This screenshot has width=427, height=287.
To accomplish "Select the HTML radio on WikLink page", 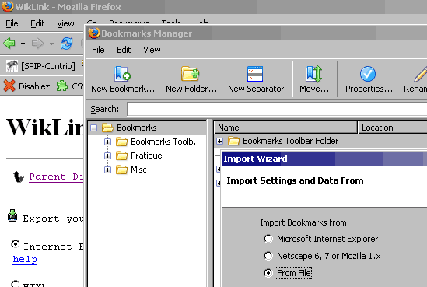I will [x=16, y=283].
